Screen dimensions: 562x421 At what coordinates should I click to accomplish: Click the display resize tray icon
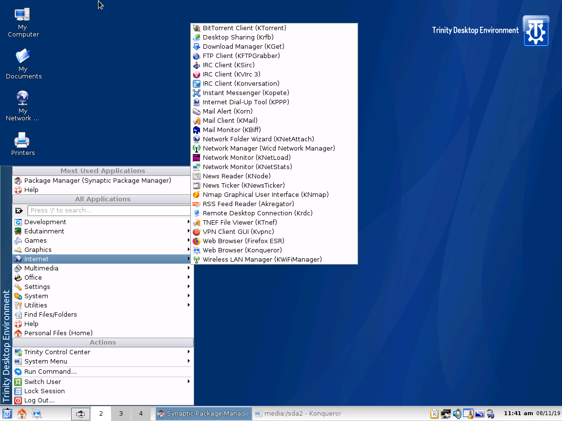pyautogui.click(x=479, y=414)
